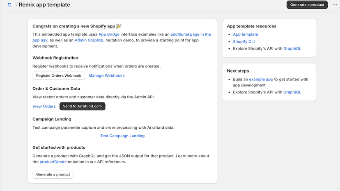This screenshot has width=340, height=191.
Task: Follow the productCreate mutation link
Action: coord(53,162)
